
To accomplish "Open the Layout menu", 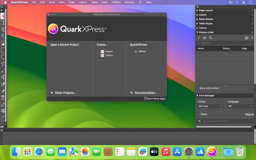I will pos(83,2).
